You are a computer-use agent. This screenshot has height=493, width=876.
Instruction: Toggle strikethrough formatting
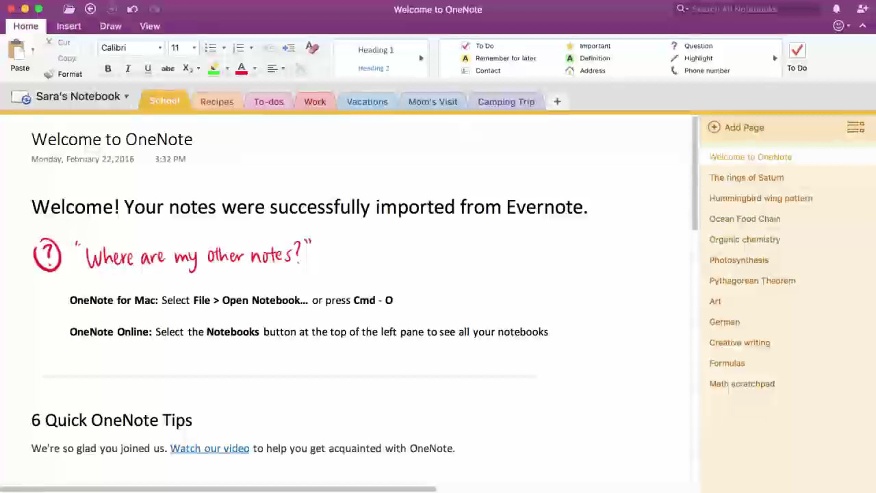168,68
